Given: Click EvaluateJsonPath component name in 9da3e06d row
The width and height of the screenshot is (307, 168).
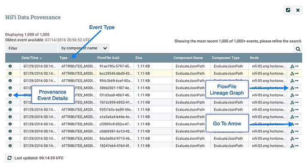Looking at the screenshot, I should point(190,139).
